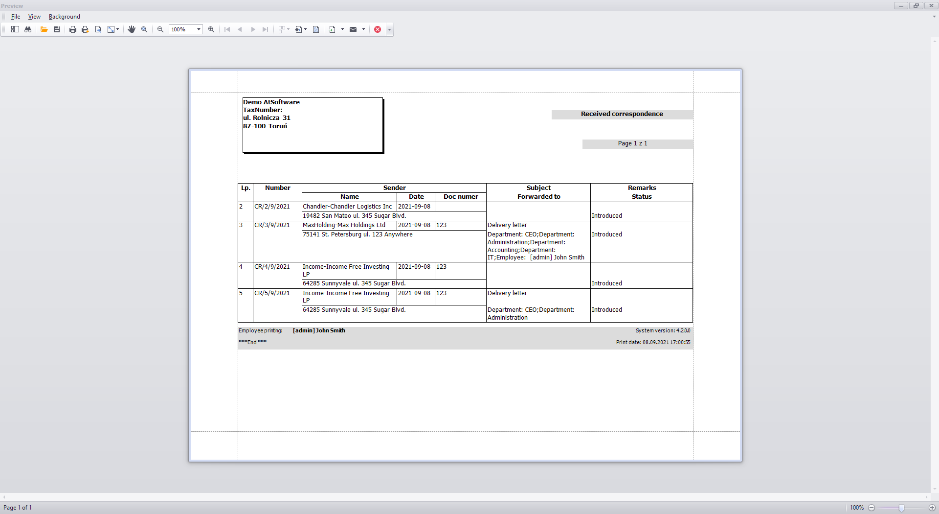The image size is (939, 514).
Task: Open Page Setup from the toolbar
Action: coord(98,29)
